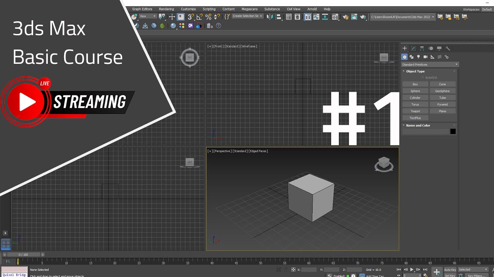Toggle Percent Snap icon

(x=208, y=17)
